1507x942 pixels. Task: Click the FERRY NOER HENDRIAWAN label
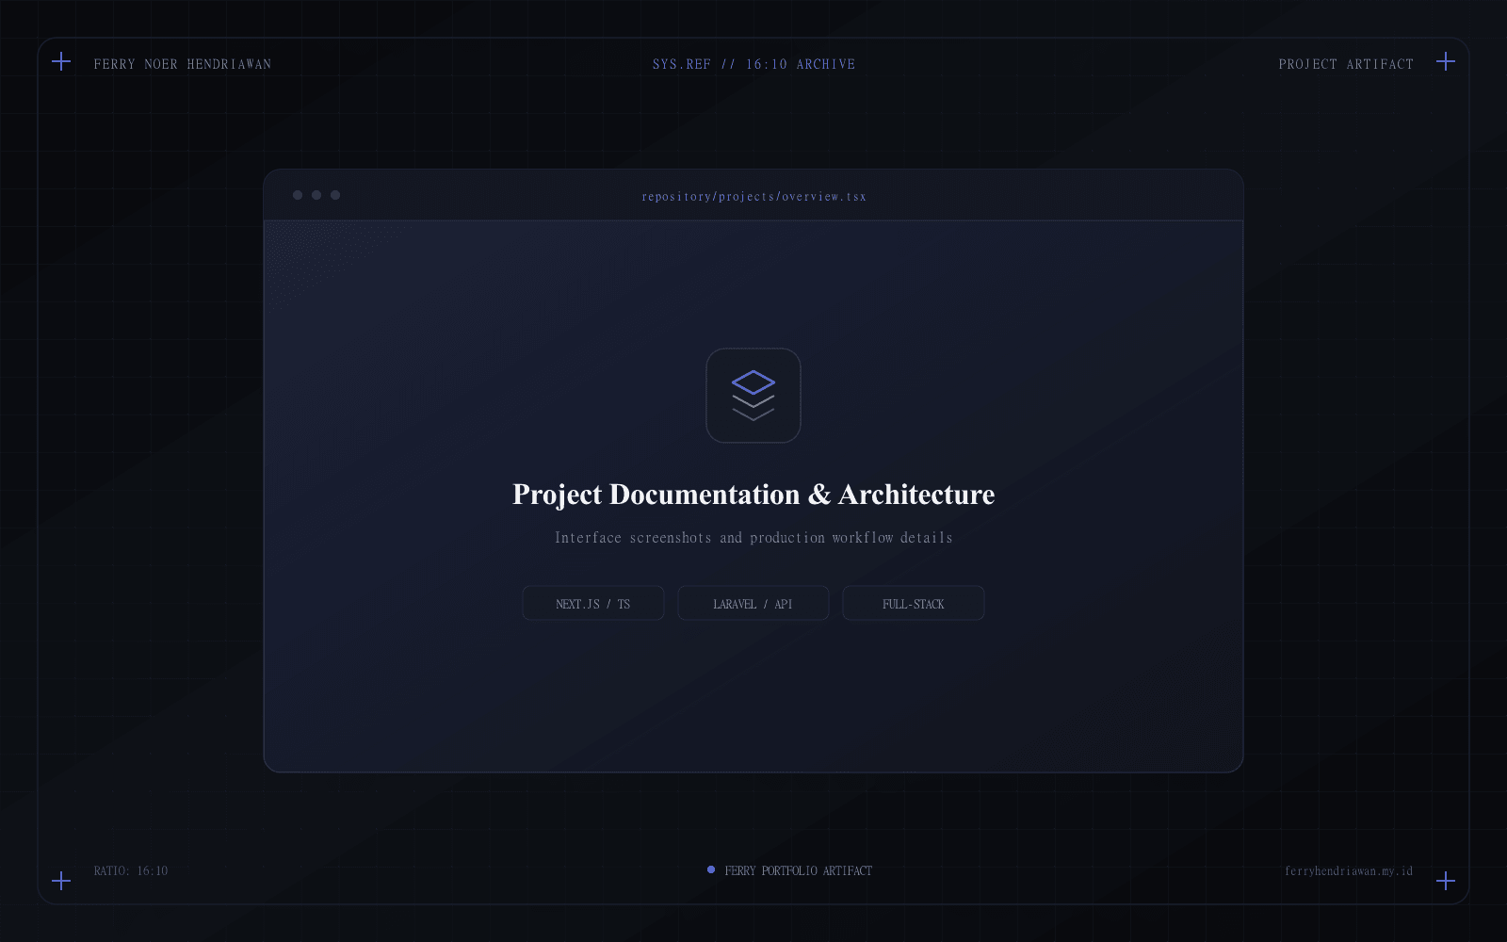(183, 64)
